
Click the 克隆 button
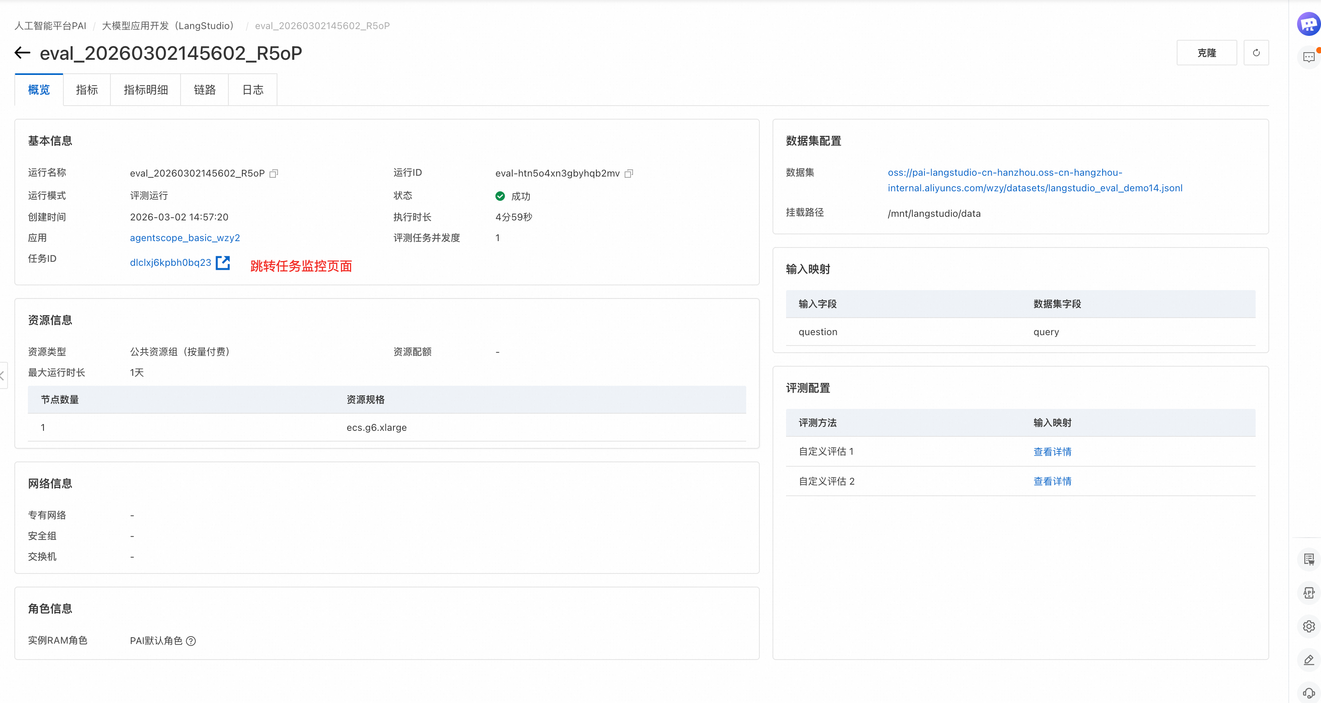[1206, 53]
